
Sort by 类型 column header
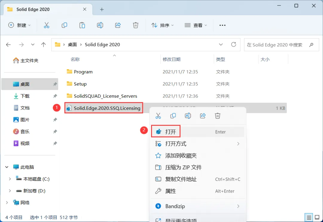click(x=221, y=59)
